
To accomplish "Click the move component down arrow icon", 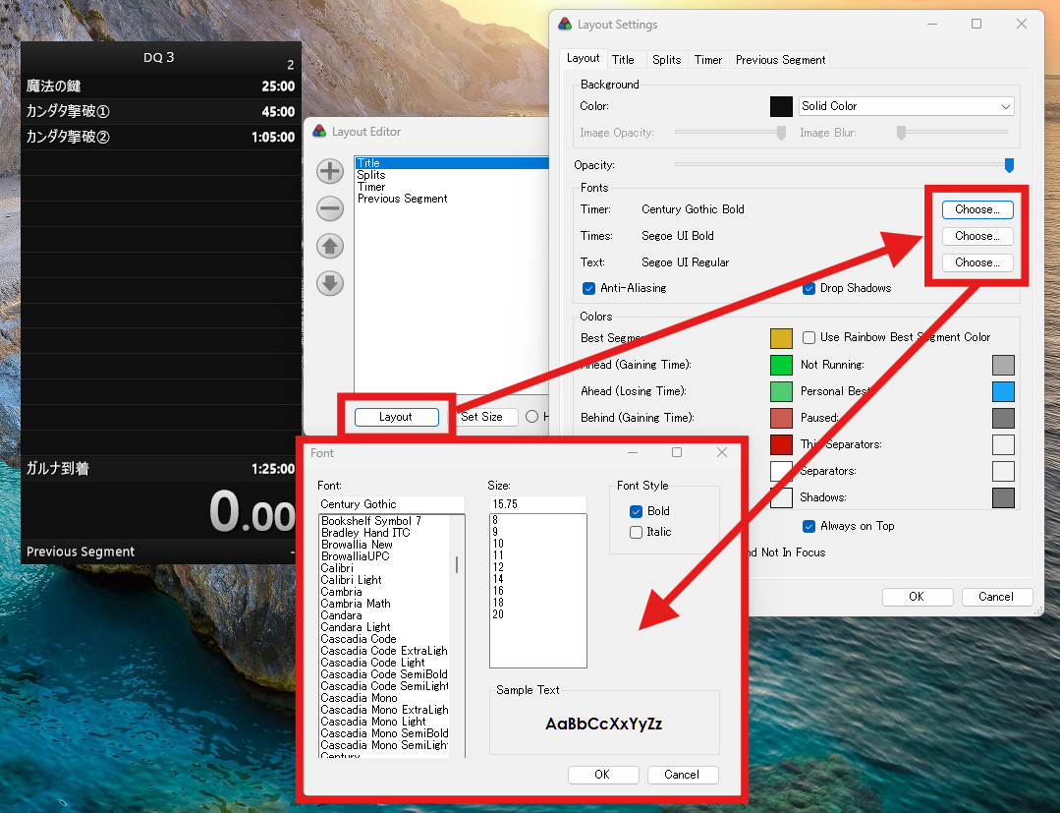I will (x=330, y=283).
